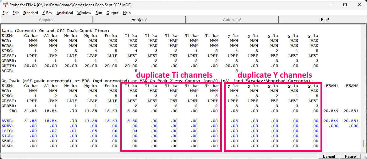Open the Run menu

click(99, 13)
